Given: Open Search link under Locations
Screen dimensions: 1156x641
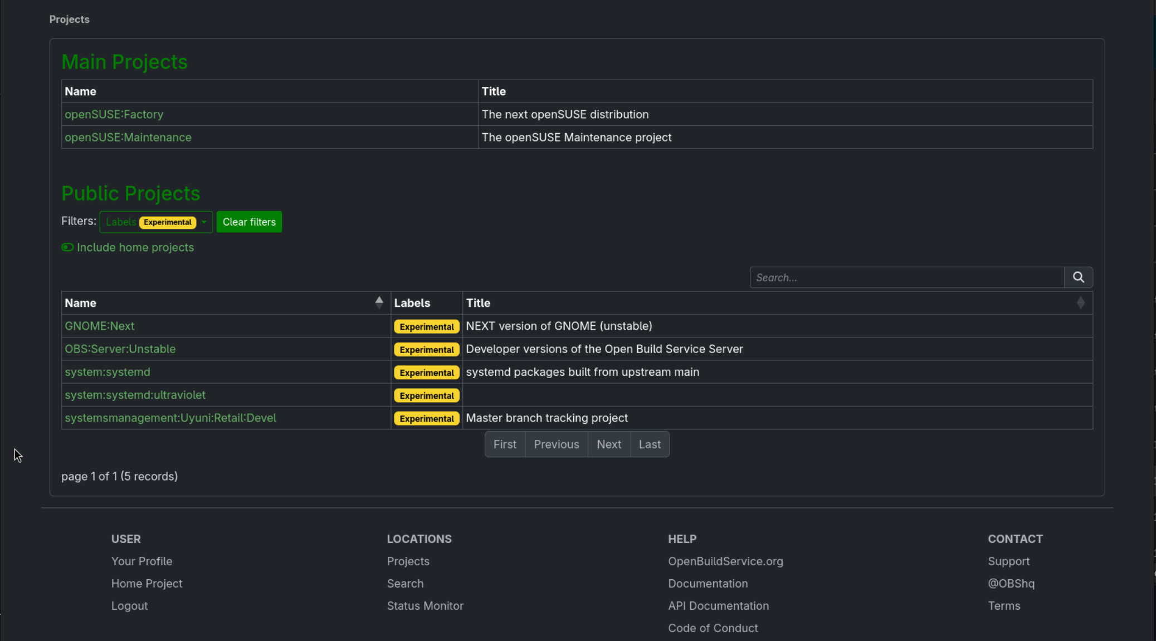Looking at the screenshot, I should pos(405,584).
